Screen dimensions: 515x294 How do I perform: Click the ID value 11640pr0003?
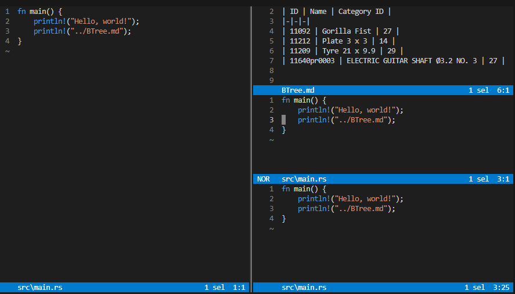(x=312, y=61)
